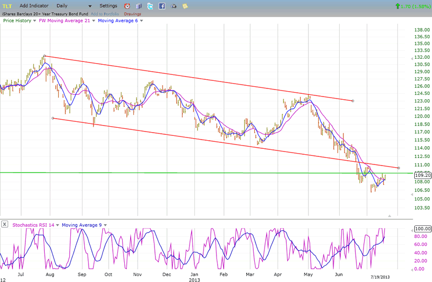Close the Stochastics RSI indicator panel
The height and width of the screenshot is (282, 432).
[x=5, y=225]
